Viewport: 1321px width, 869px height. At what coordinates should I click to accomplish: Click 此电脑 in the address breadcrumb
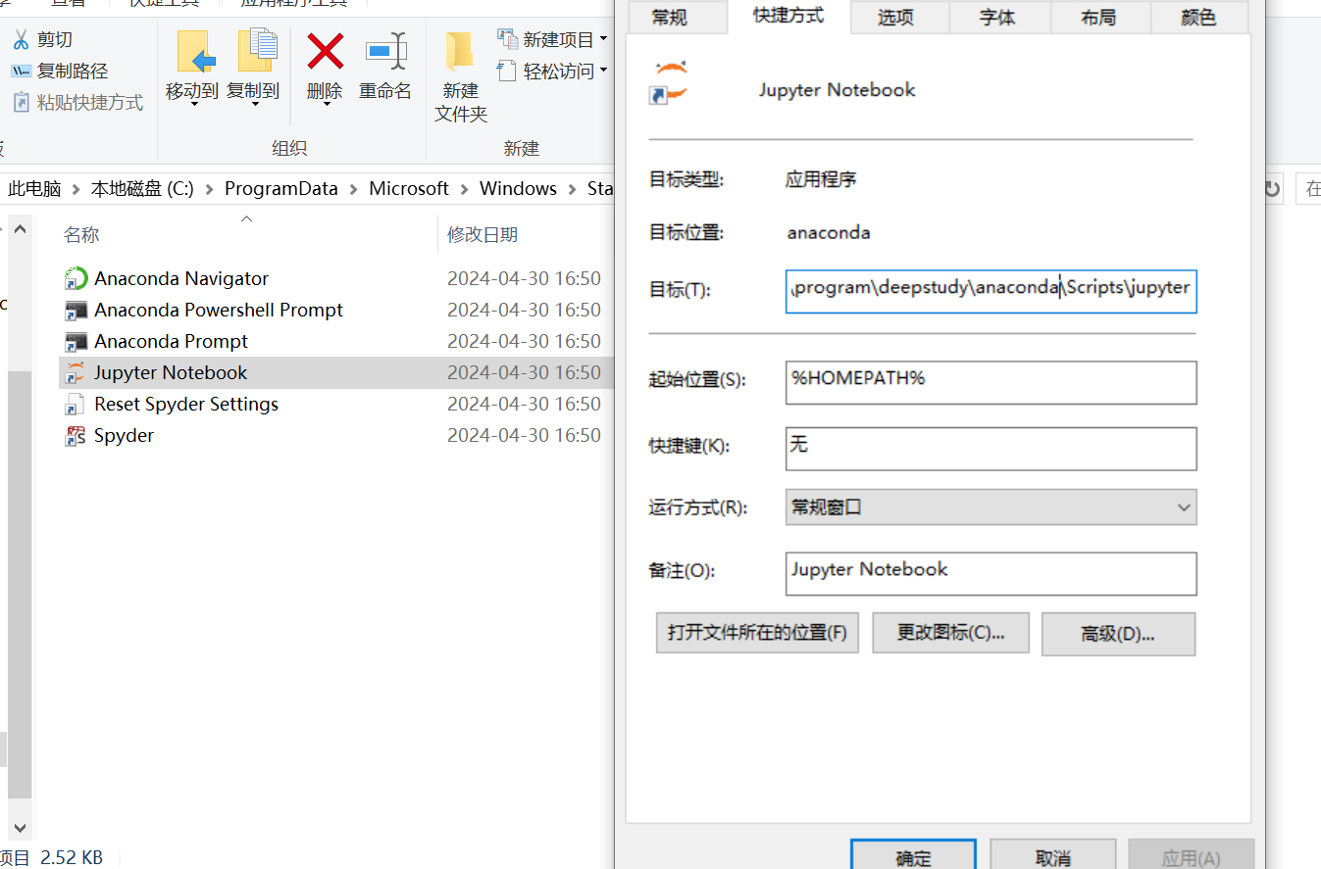[34, 189]
